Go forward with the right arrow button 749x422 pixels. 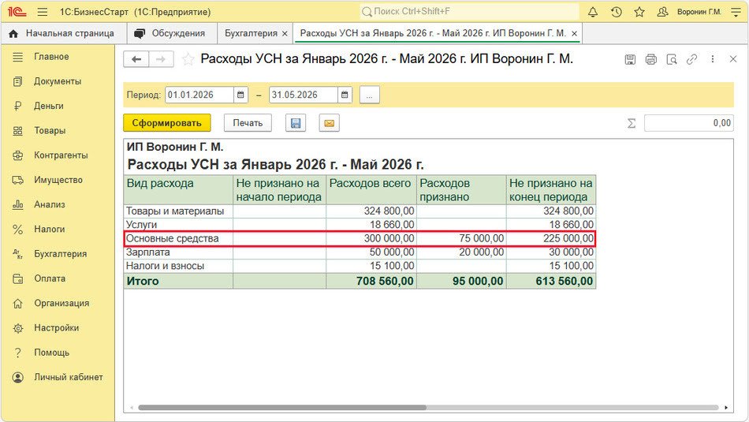click(161, 59)
